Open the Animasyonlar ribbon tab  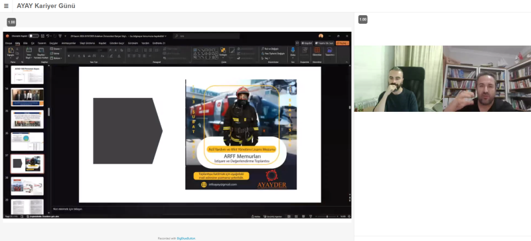[x=68, y=43]
